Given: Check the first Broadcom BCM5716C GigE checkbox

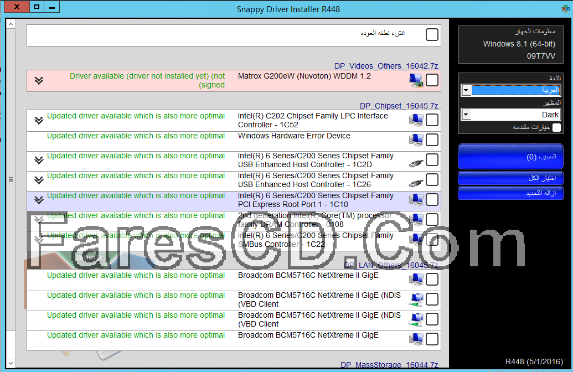Looking at the screenshot, I should [432, 279].
